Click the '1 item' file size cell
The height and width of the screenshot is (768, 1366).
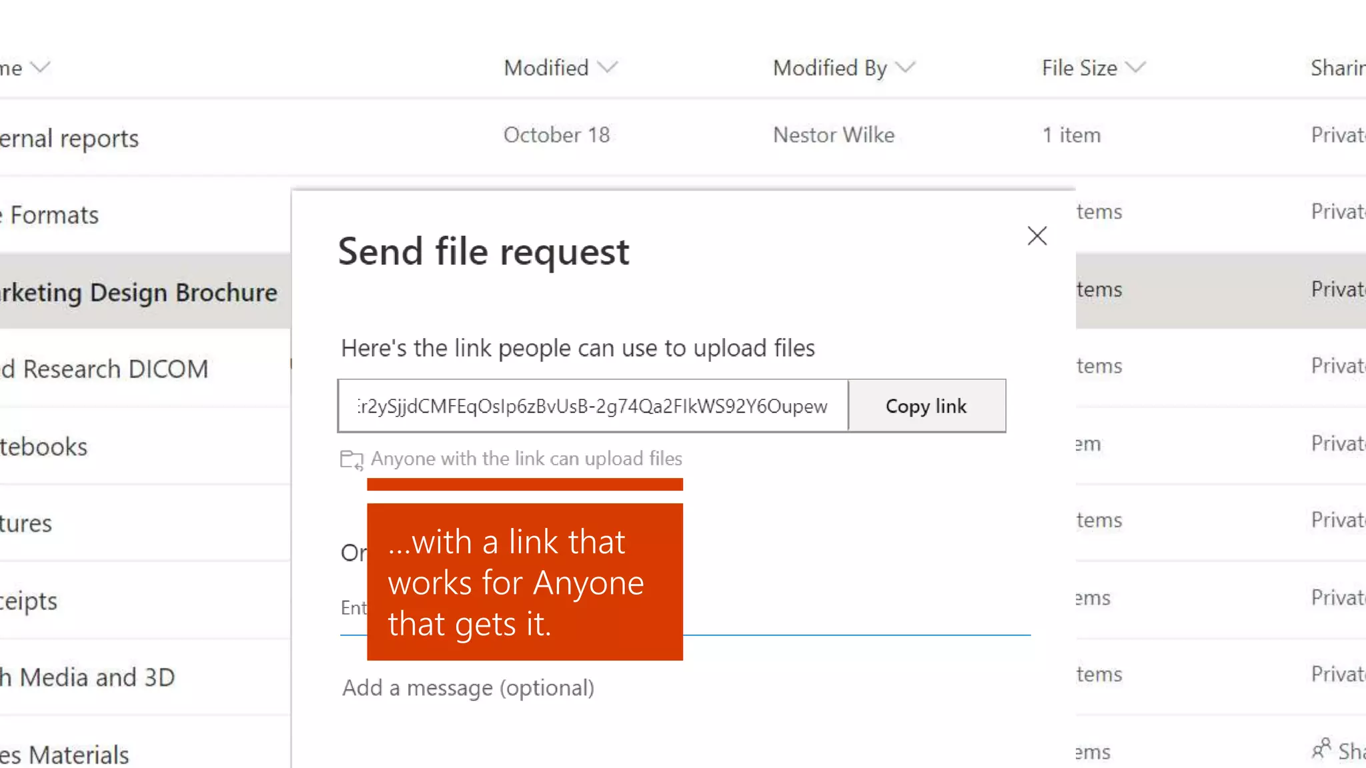point(1072,135)
